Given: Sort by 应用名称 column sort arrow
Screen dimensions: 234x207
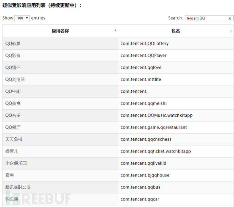Looking at the screenshot, I should (115, 30).
